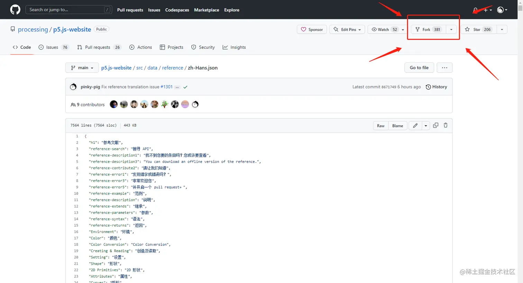This screenshot has width=523, height=283.
Task: Open the contributor with the tree avatar
Action: tap(165, 104)
